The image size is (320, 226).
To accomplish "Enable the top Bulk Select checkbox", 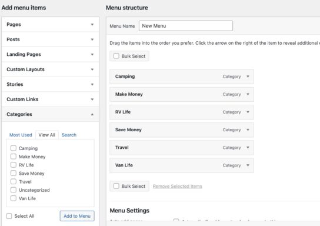I will [116, 56].
